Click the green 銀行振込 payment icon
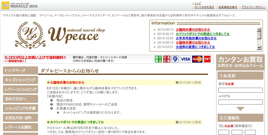This screenshot has height=135, width=268. click(158, 59)
